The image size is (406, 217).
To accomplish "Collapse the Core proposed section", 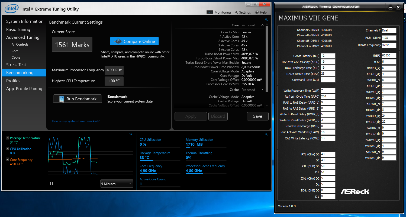I will (262, 25).
